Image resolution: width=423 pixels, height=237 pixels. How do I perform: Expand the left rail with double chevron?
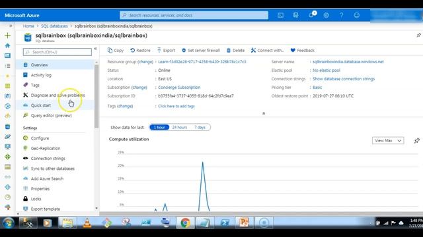click(11, 26)
